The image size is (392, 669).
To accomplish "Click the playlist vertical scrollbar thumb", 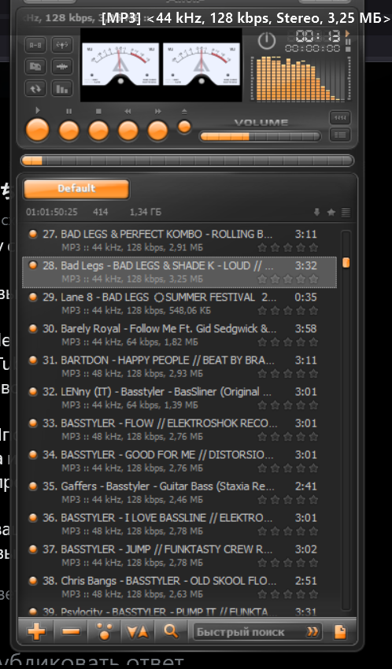I will [x=346, y=262].
